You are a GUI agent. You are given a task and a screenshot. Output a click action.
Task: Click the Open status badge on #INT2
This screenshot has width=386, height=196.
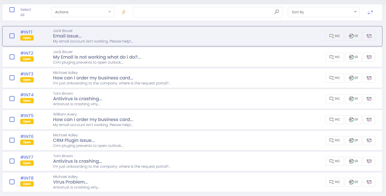[27, 59]
